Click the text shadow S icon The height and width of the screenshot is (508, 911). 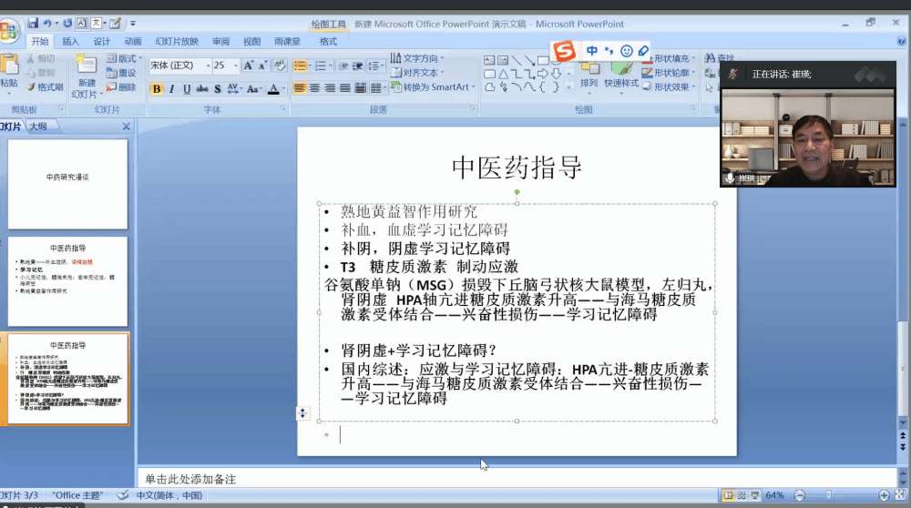[x=217, y=89]
